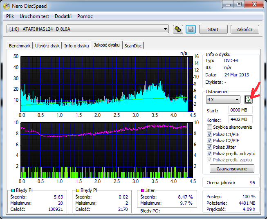Viewport: 267px width, 219px height.
Task: Minimize the Nero DiscSpeed window
Action: pos(228,4)
